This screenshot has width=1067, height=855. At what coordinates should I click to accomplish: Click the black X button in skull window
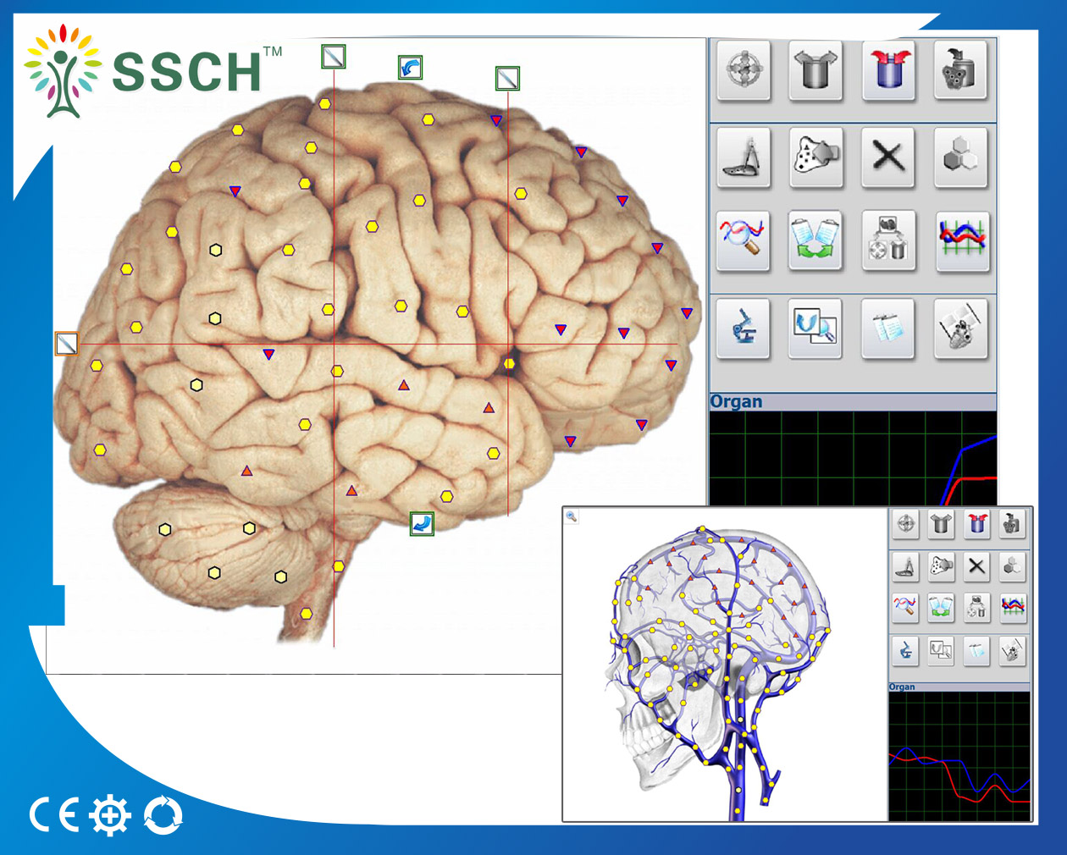(977, 566)
